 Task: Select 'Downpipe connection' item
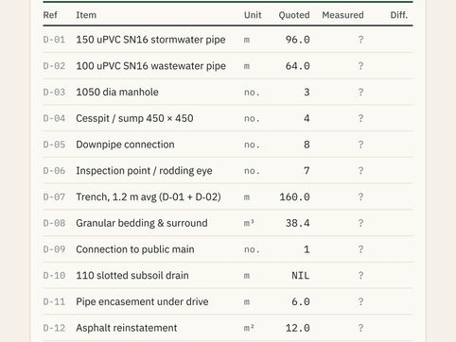tap(125, 145)
